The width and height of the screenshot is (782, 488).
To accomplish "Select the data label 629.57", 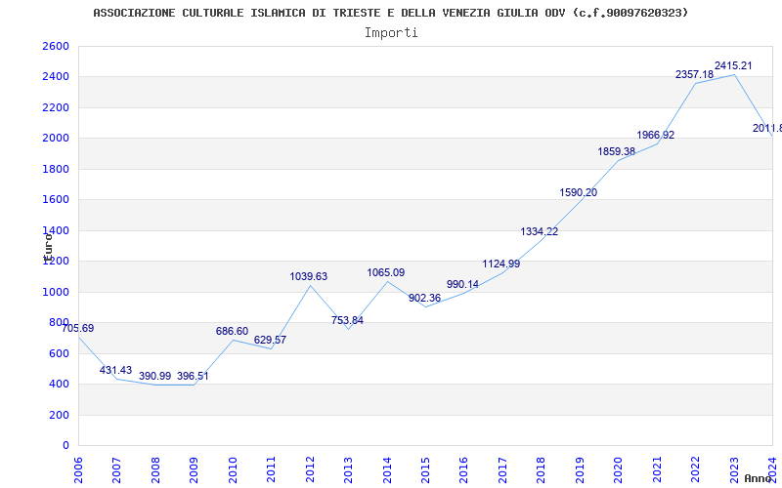I will (x=271, y=340).
